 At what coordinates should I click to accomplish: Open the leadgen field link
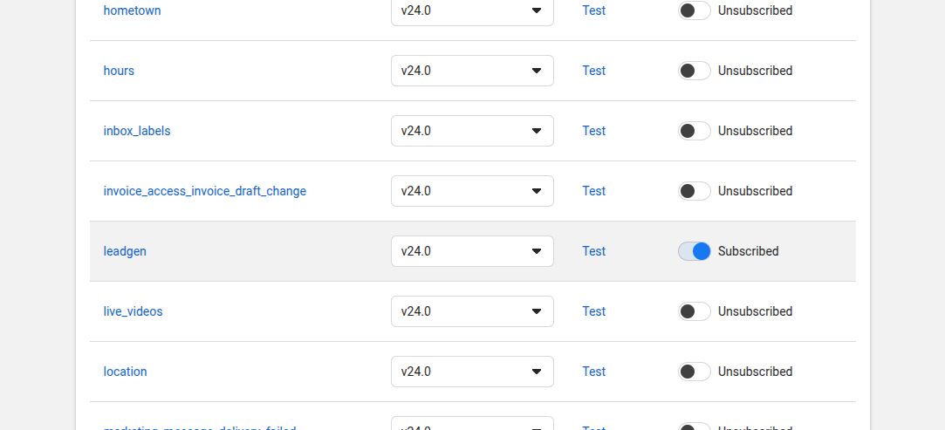pos(125,251)
